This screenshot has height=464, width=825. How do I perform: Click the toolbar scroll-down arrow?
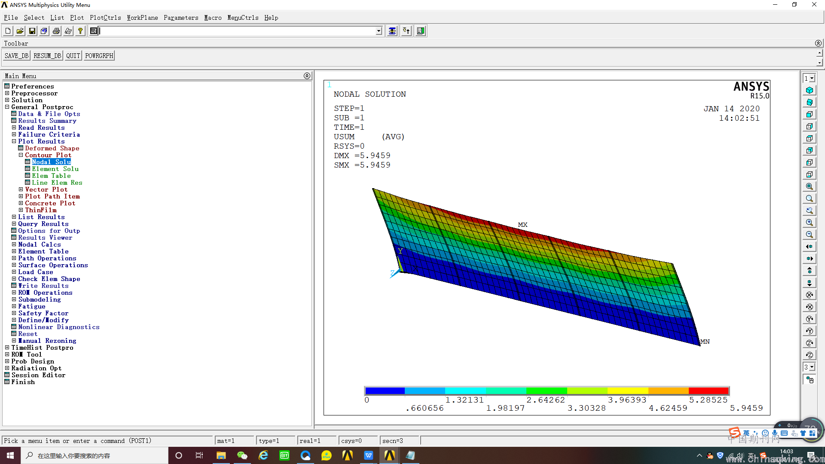point(819,63)
